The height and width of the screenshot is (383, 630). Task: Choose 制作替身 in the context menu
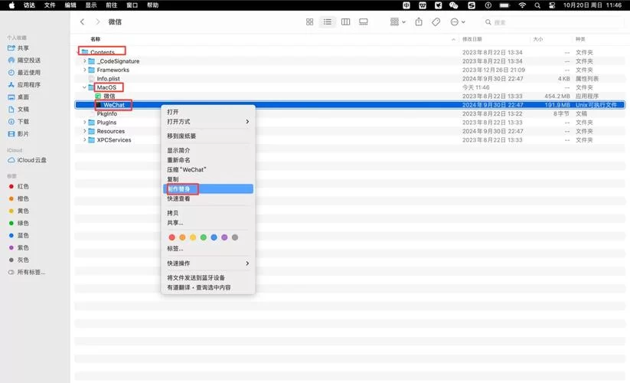208,189
